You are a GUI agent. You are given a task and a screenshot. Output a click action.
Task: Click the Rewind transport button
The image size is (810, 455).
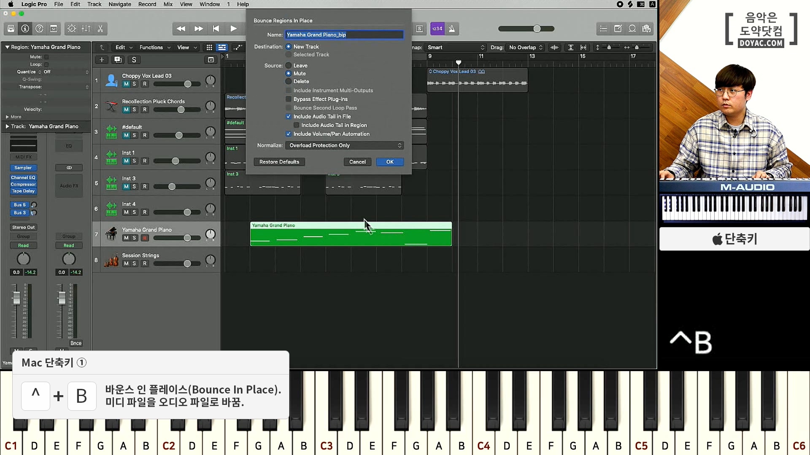181,29
